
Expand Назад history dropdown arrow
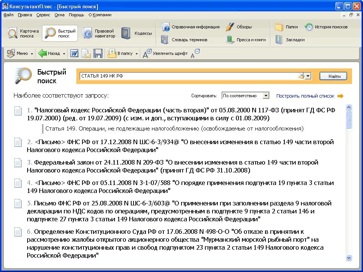coord(64,53)
